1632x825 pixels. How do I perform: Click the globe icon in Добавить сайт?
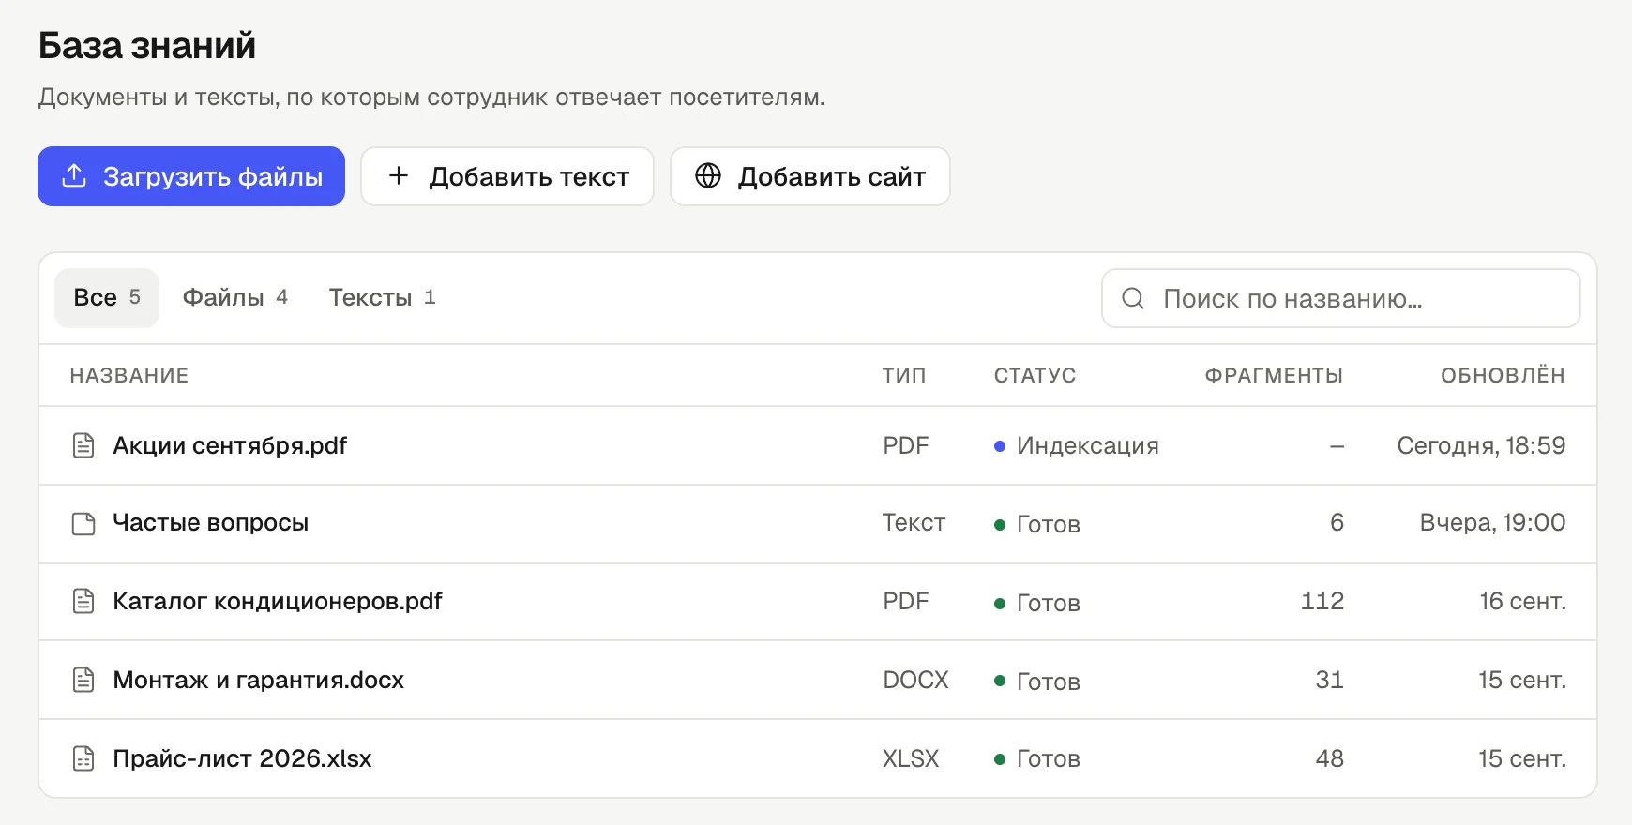(x=708, y=175)
